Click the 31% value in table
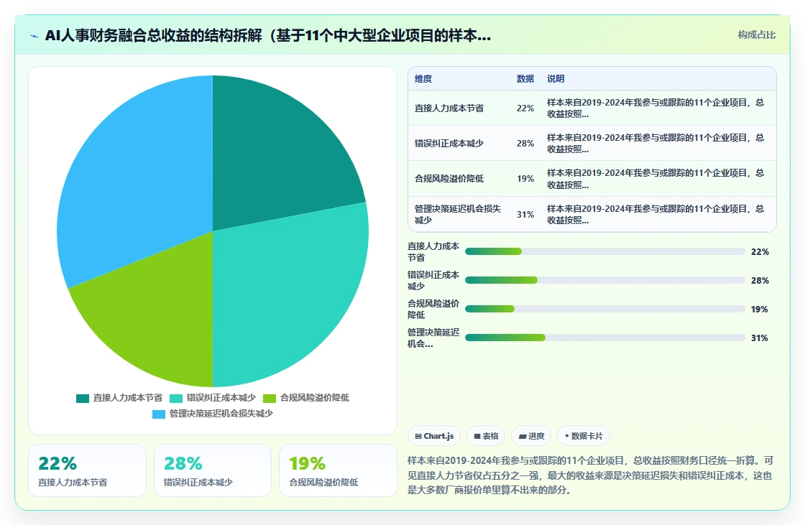 pyautogui.click(x=525, y=215)
